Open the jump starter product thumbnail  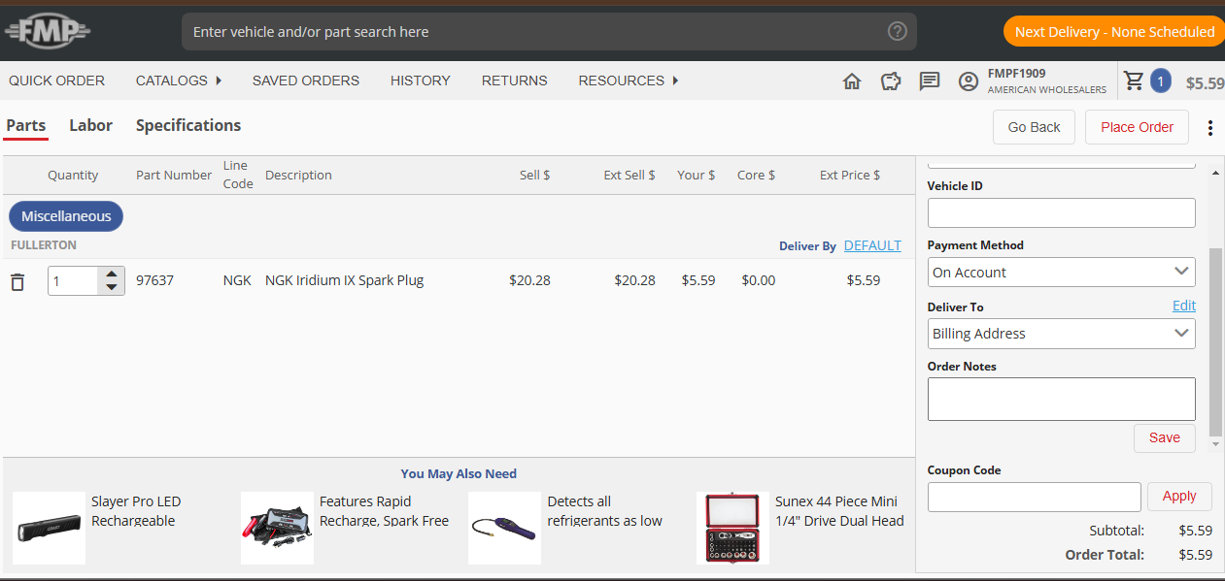(x=277, y=528)
